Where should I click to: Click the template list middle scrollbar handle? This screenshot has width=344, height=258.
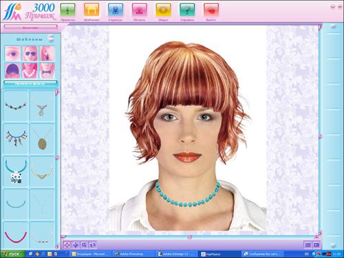point(57,158)
